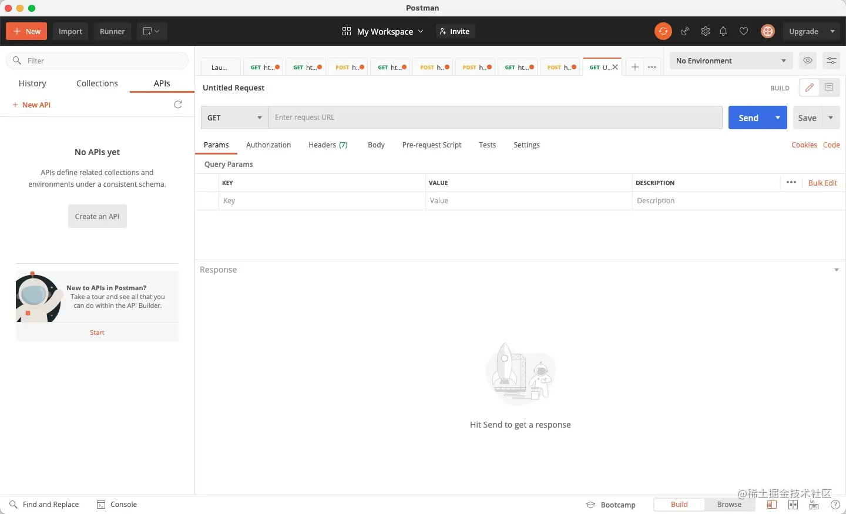Close the Untitled Request tab
846x514 pixels.
(615, 67)
